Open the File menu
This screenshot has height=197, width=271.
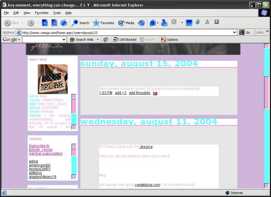click(6, 13)
